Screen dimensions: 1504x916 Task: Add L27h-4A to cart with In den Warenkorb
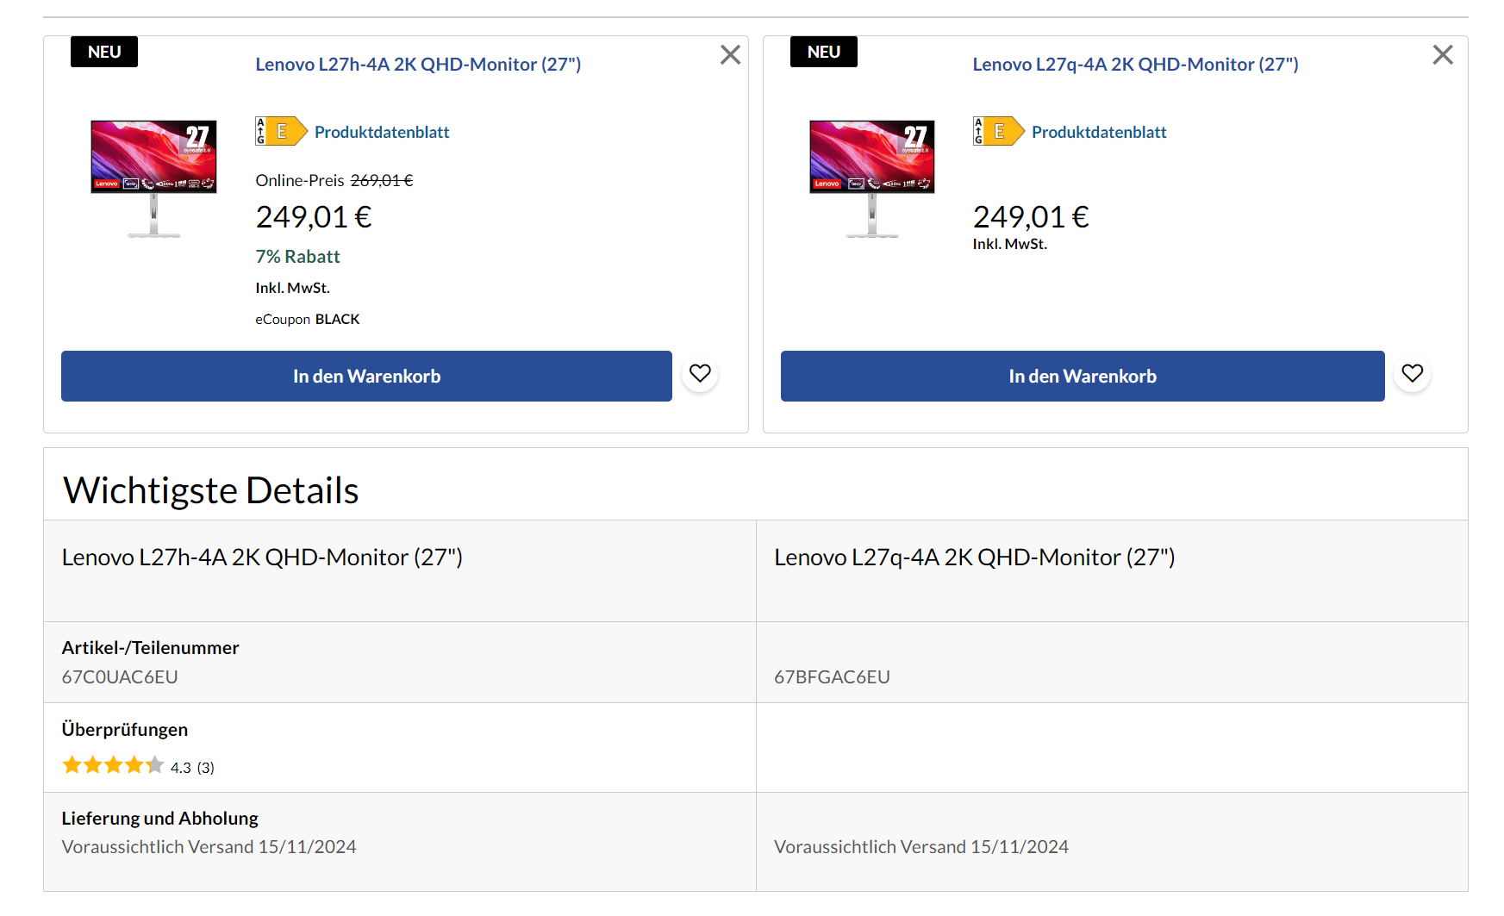366,377
